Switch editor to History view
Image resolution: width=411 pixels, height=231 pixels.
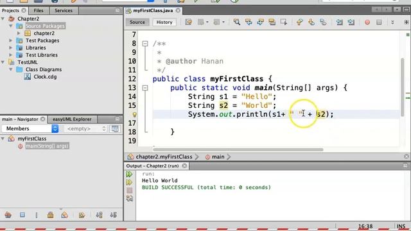(164, 22)
